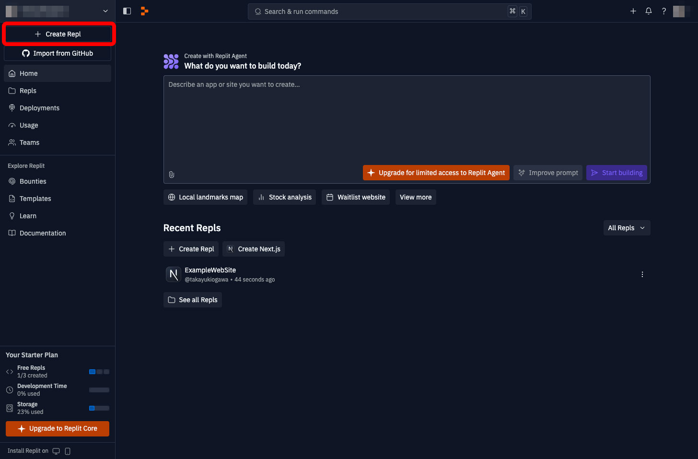Viewport: 698px width, 459px height.
Task: Install Replit mobile app icon
Action: click(x=68, y=451)
